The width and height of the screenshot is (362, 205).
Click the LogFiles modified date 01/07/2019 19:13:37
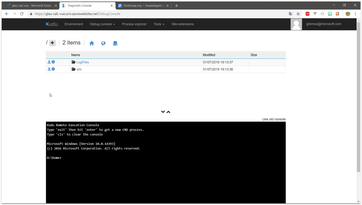(x=218, y=62)
